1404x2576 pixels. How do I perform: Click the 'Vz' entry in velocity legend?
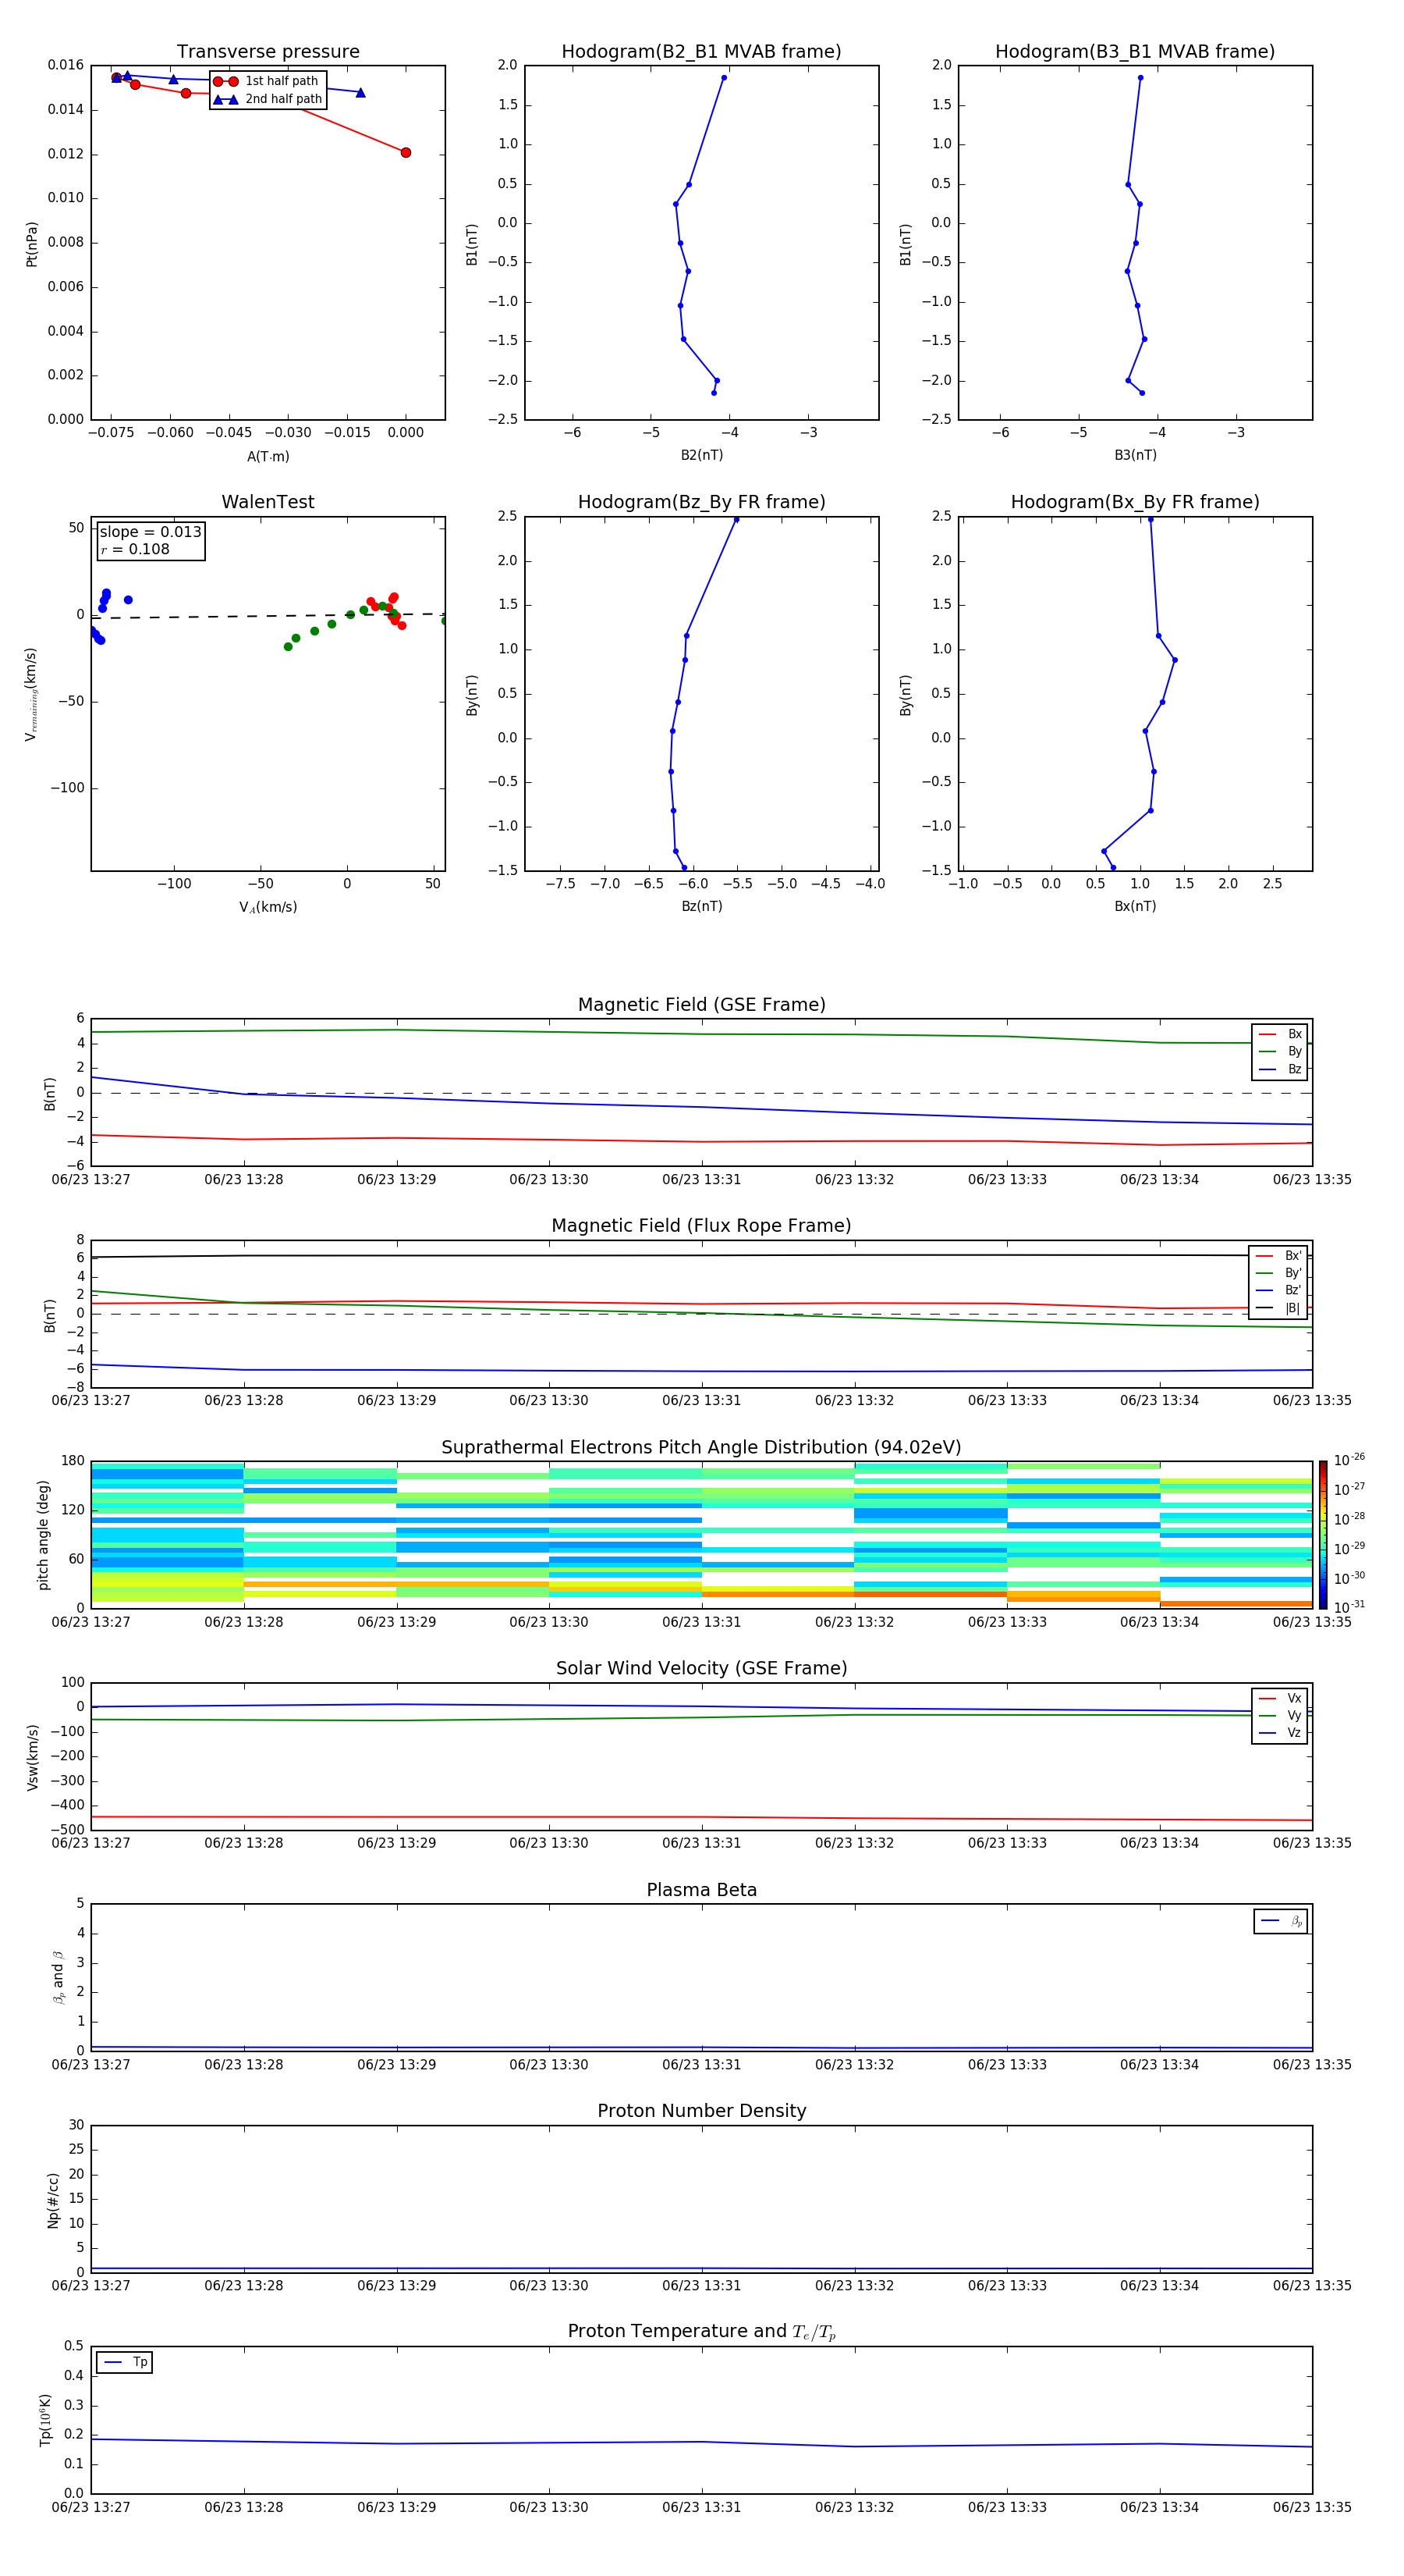coord(1280,1732)
